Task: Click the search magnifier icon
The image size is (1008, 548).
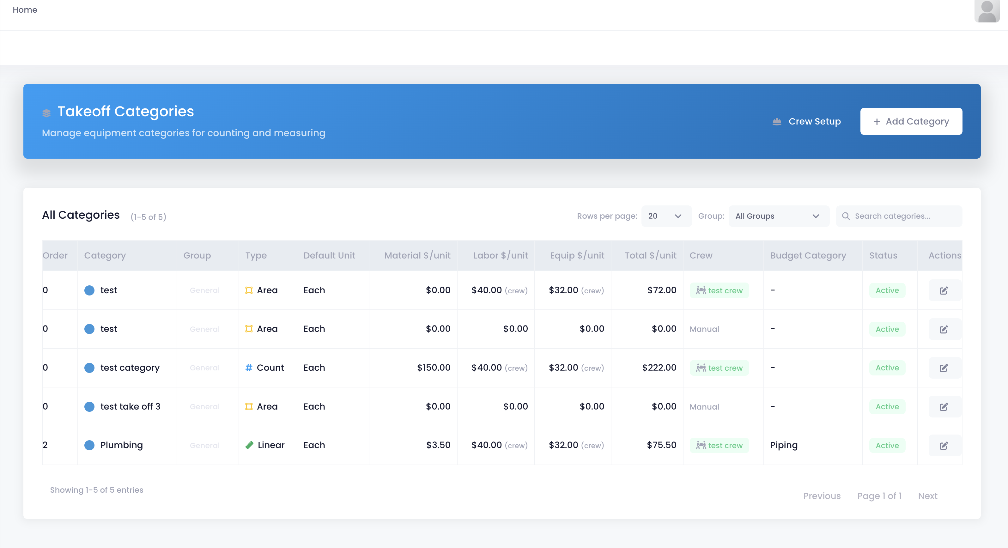Action: click(x=846, y=216)
